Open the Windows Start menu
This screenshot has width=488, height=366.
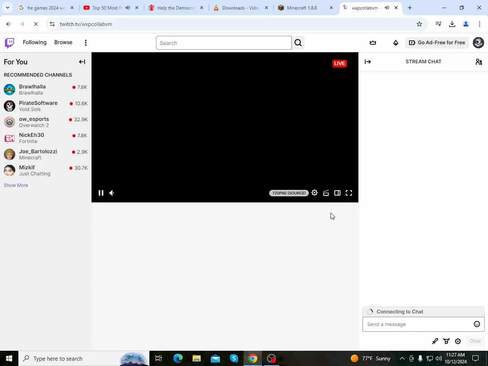click(x=9, y=358)
